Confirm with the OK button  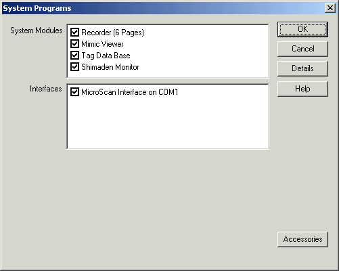302,29
